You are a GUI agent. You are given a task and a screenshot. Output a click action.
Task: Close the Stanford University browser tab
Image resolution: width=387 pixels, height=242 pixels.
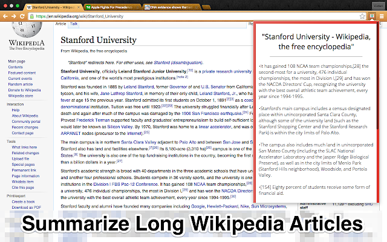(79, 7)
